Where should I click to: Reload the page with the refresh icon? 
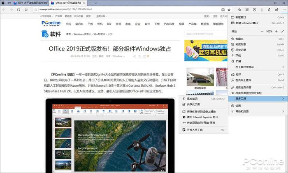19,10
